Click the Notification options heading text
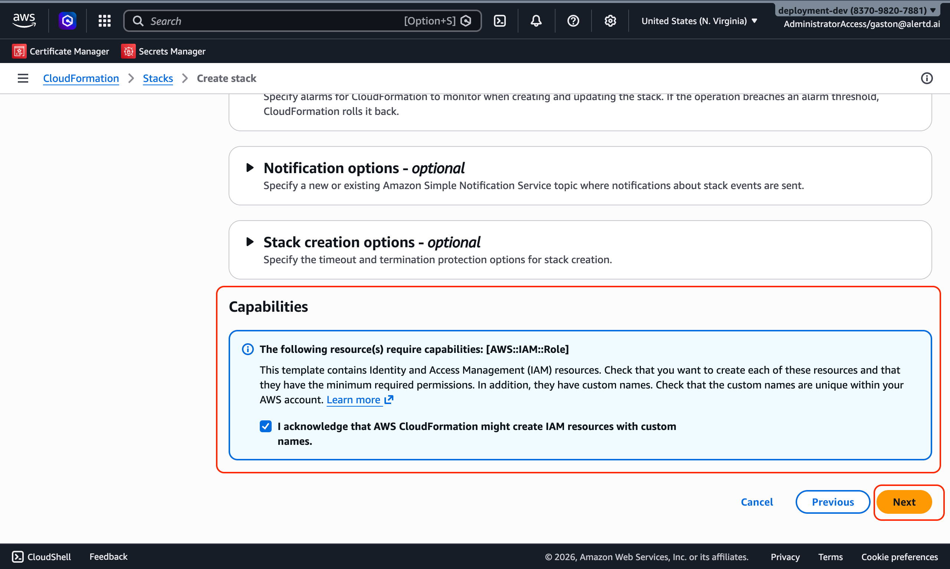This screenshot has width=950, height=569. tap(364, 168)
